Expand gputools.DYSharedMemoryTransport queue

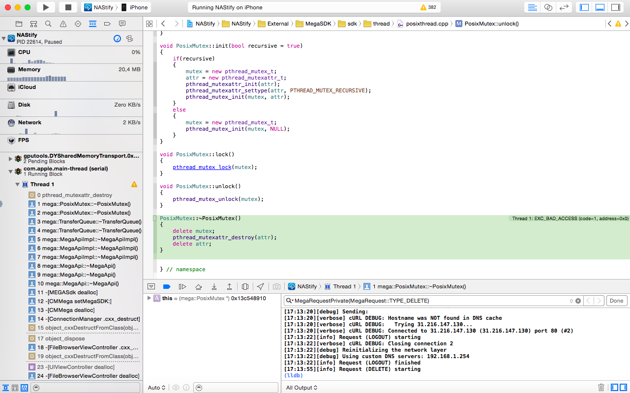coord(10,159)
